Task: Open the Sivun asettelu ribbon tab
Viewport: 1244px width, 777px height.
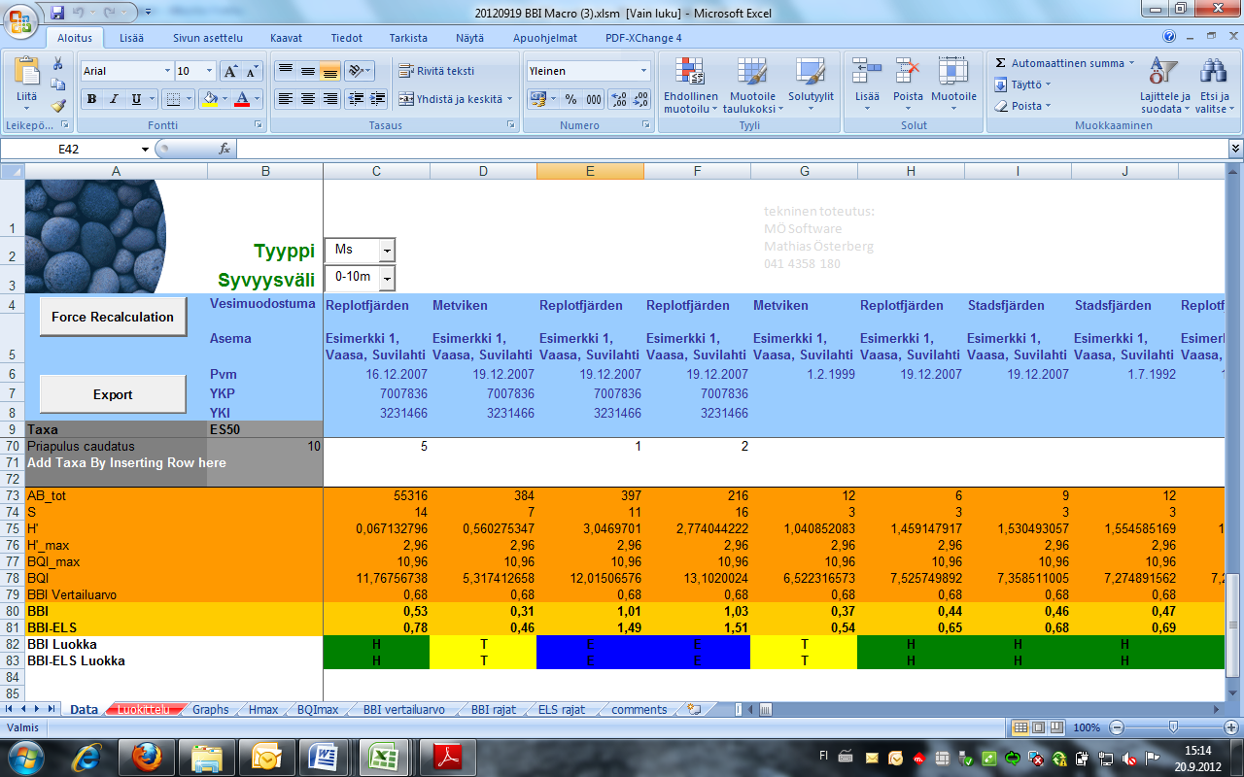Action: pyautogui.click(x=208, y=38)
